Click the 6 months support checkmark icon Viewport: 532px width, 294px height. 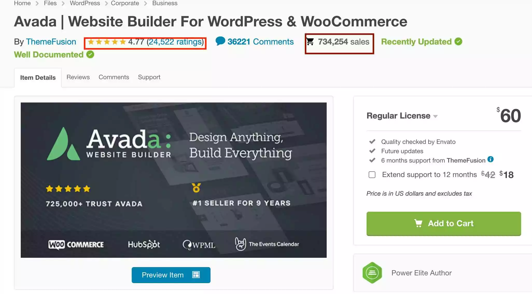click(x=372, y=160)
